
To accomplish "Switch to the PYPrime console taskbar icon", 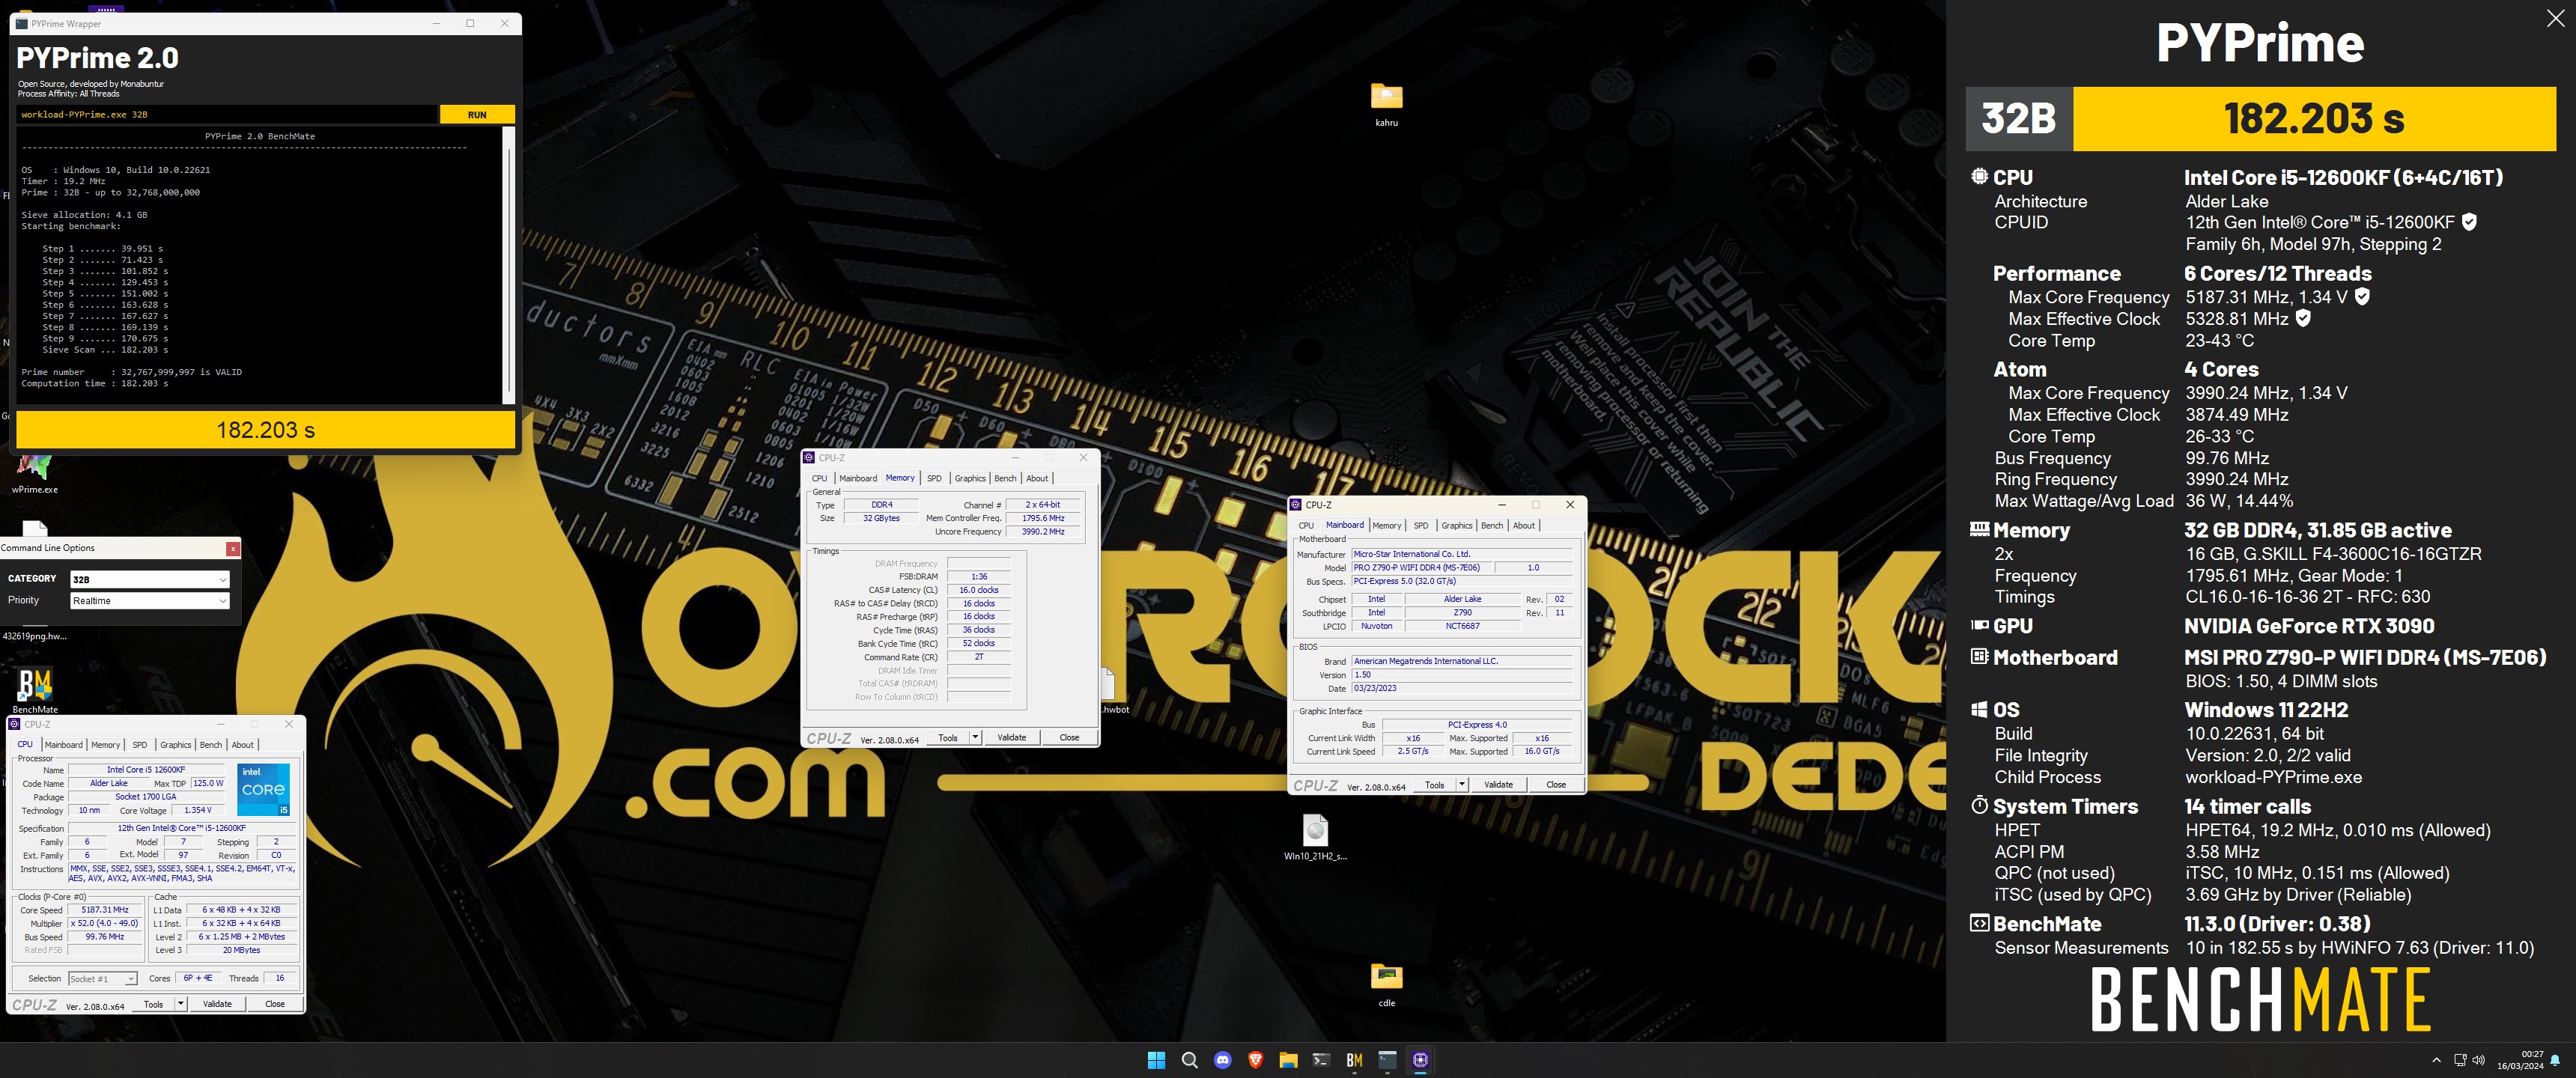I will pos(1387,1060).
